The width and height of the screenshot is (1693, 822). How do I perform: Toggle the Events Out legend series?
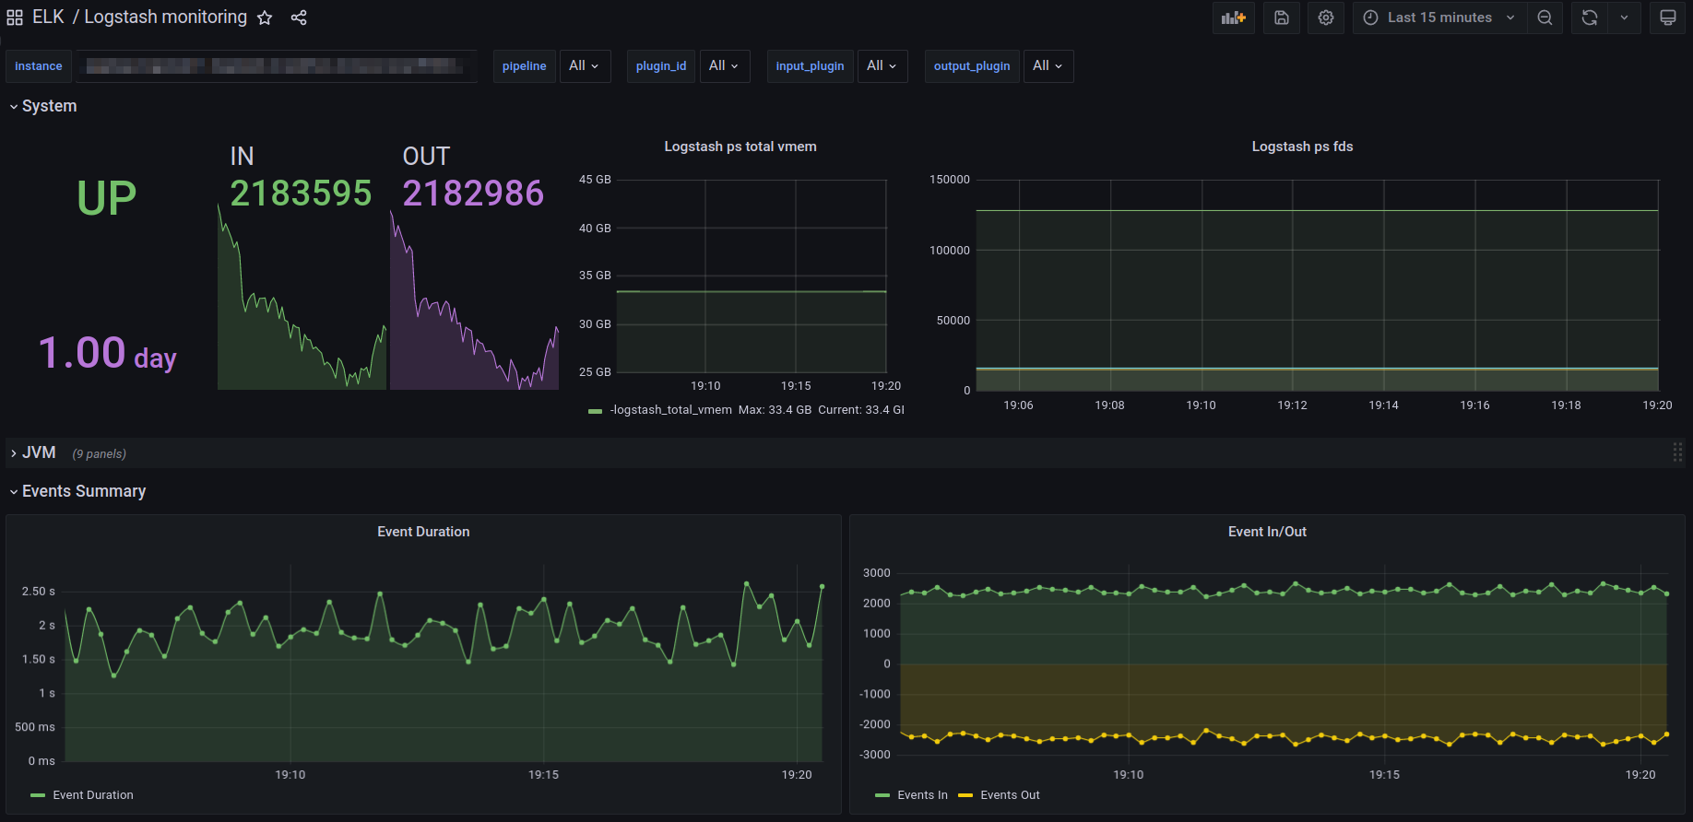pyautogui.click(x=1010, y=795)
